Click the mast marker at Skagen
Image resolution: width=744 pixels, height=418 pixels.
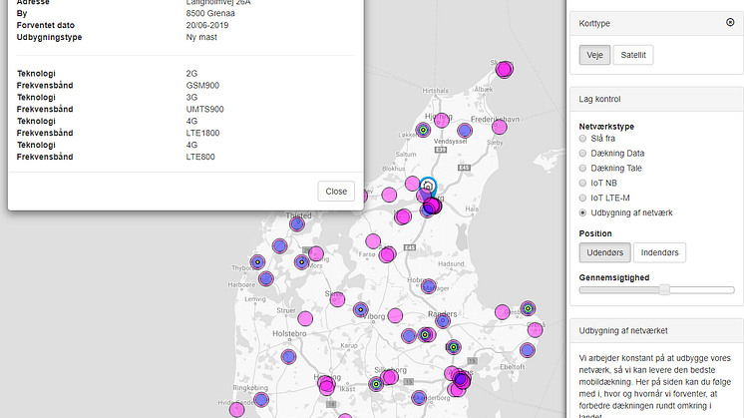tap(504, 69)
